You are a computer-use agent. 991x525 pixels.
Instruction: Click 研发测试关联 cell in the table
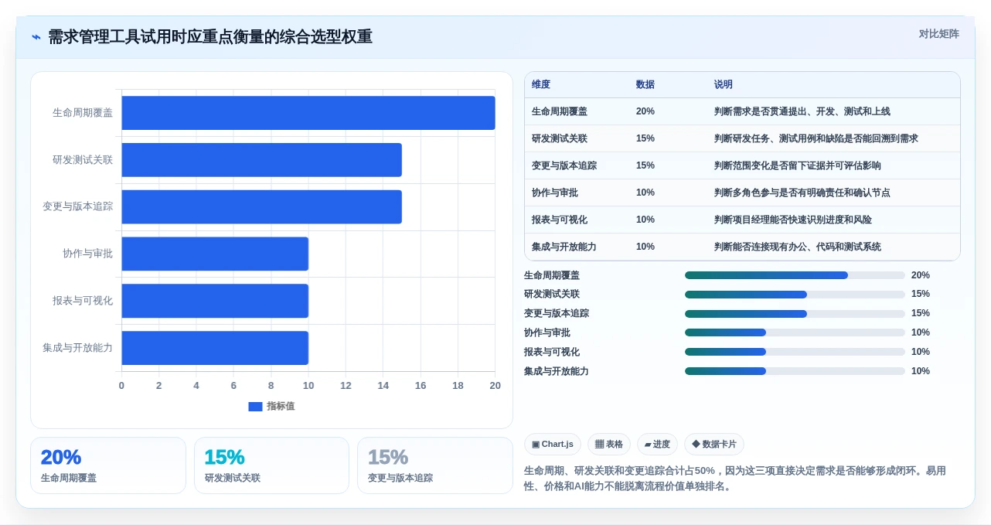560,138
